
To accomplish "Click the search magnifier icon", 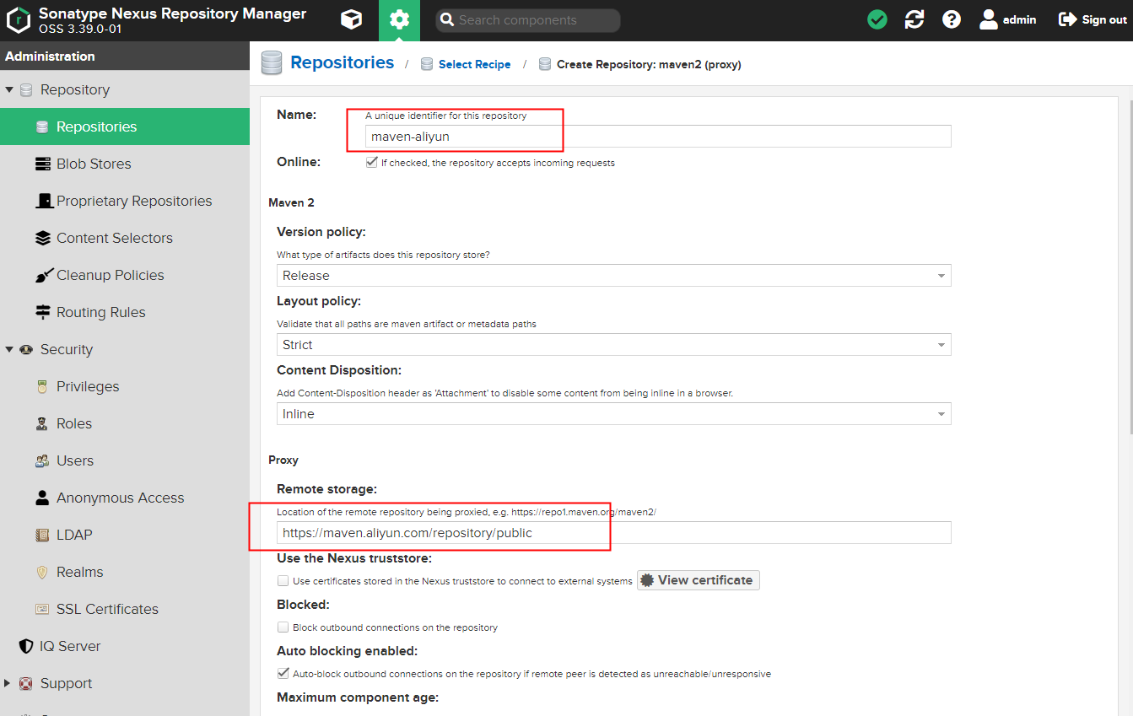I will 448,20.
